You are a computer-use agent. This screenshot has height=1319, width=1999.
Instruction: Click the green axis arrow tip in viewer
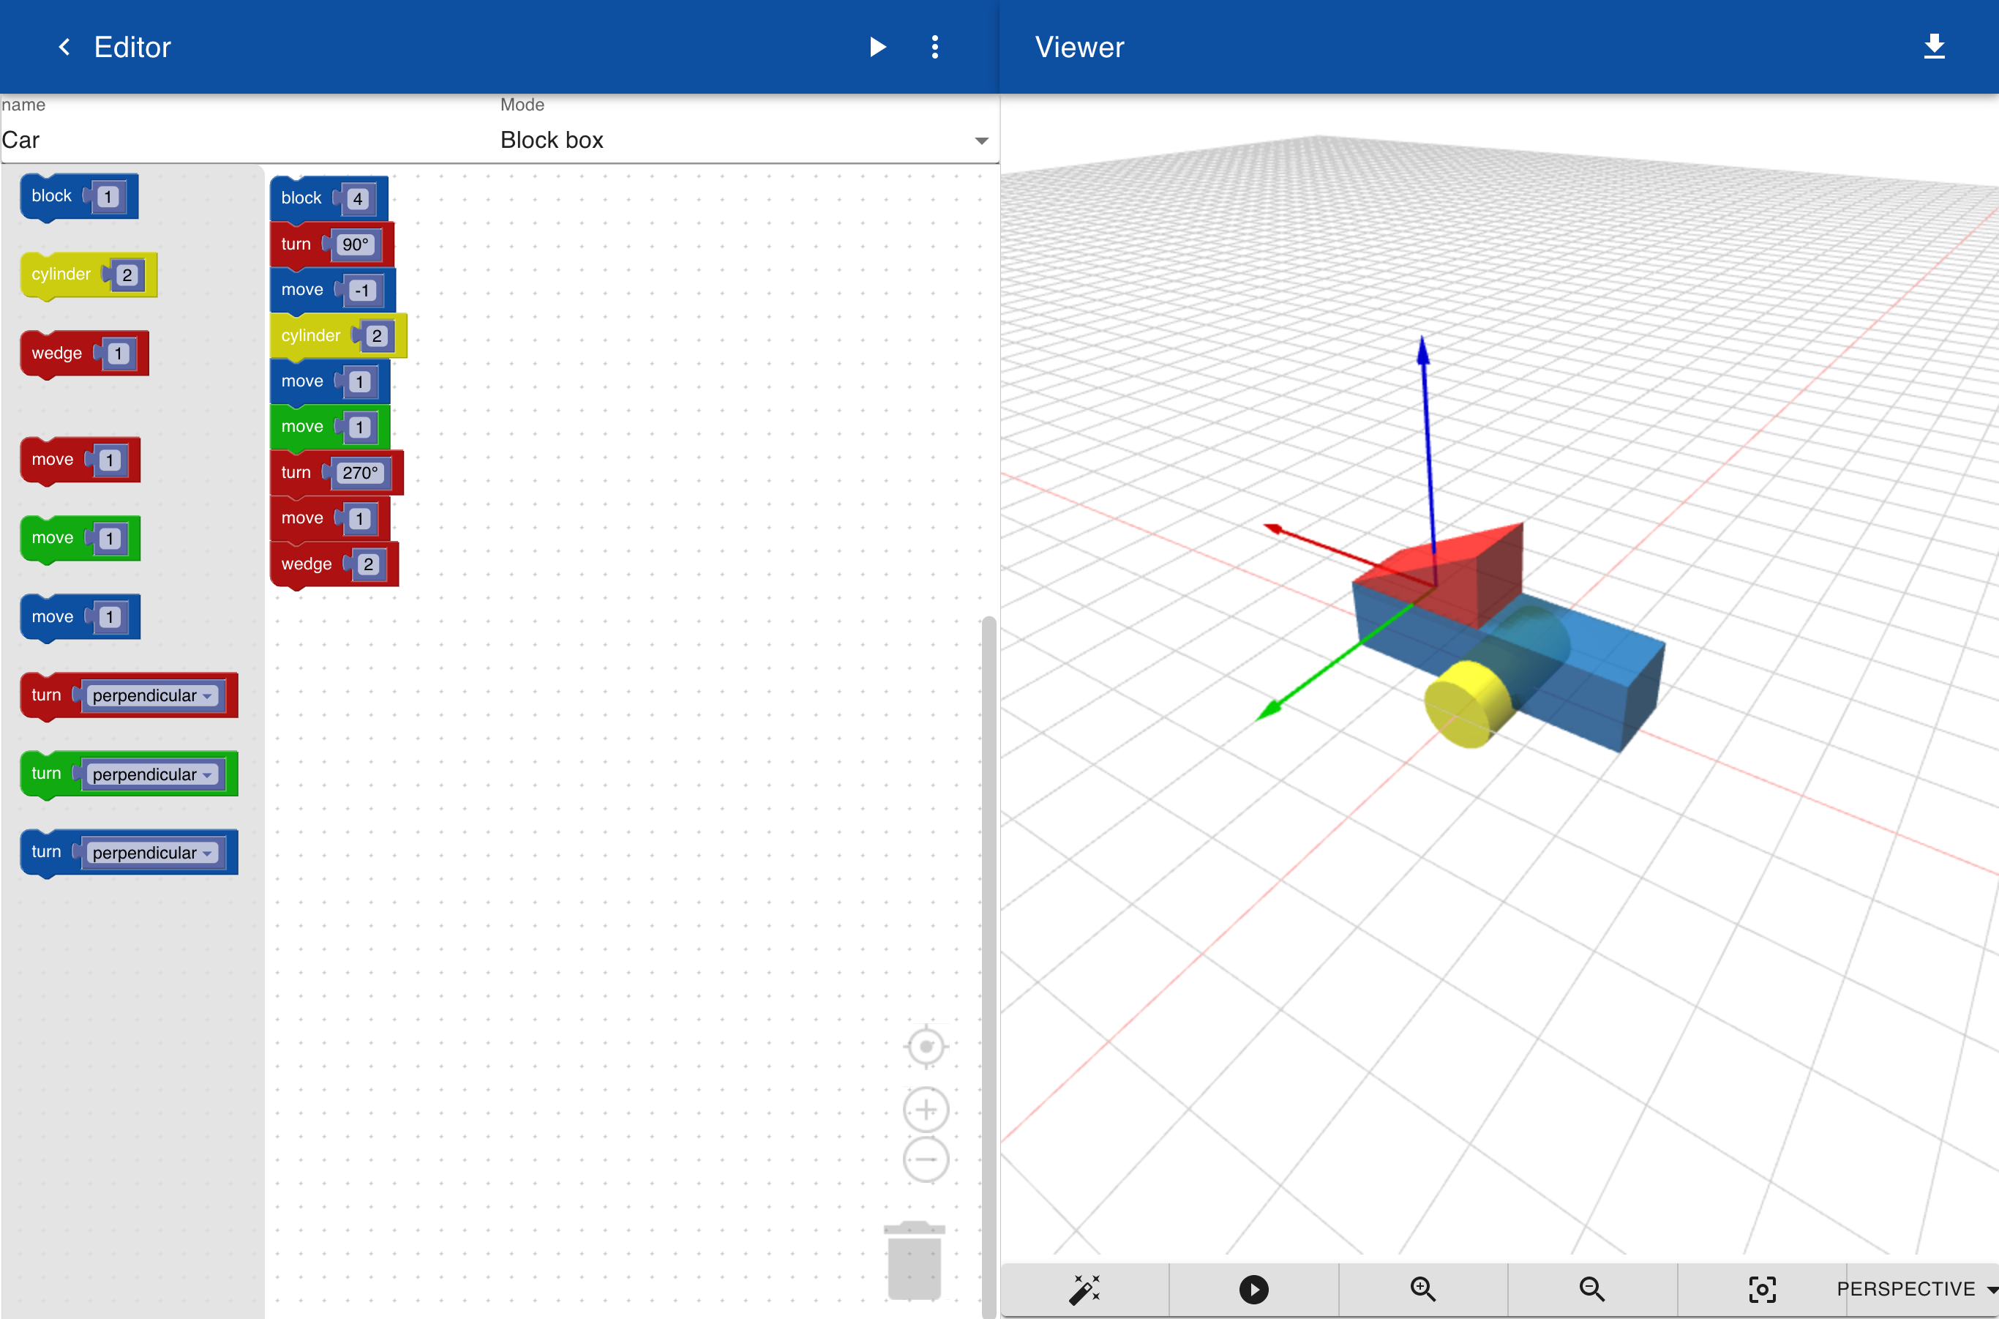1268,711
